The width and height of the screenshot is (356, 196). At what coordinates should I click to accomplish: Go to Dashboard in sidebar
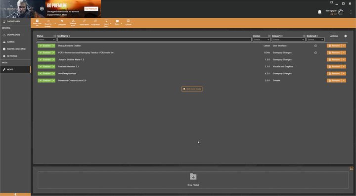(15, 21)
